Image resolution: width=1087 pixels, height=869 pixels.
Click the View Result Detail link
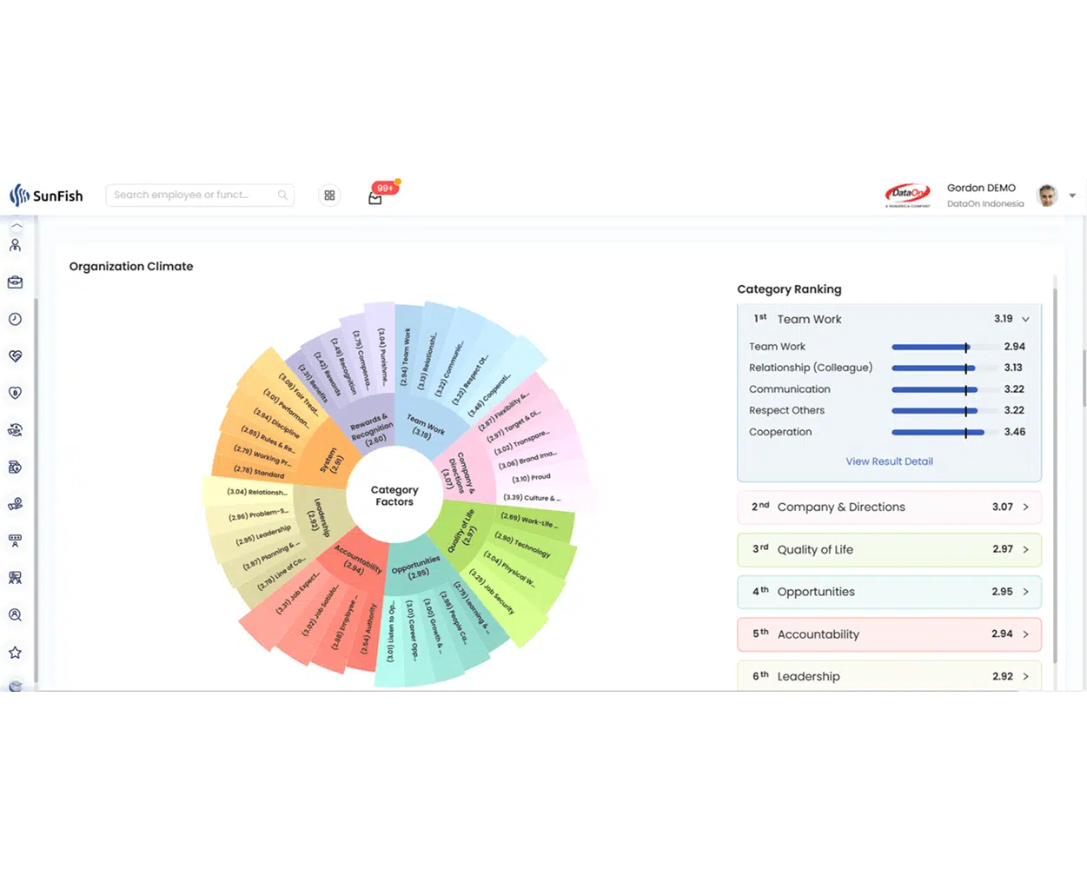point(889,461)
